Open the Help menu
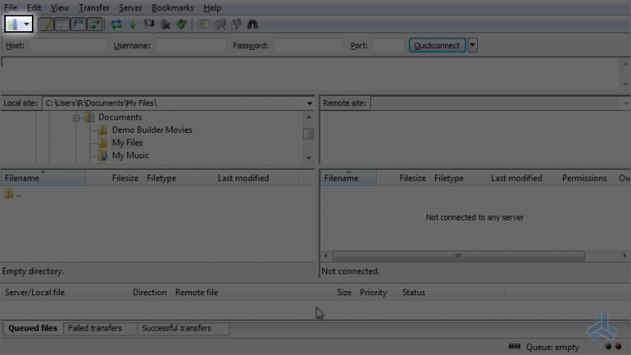 click(x=213, y=8)
